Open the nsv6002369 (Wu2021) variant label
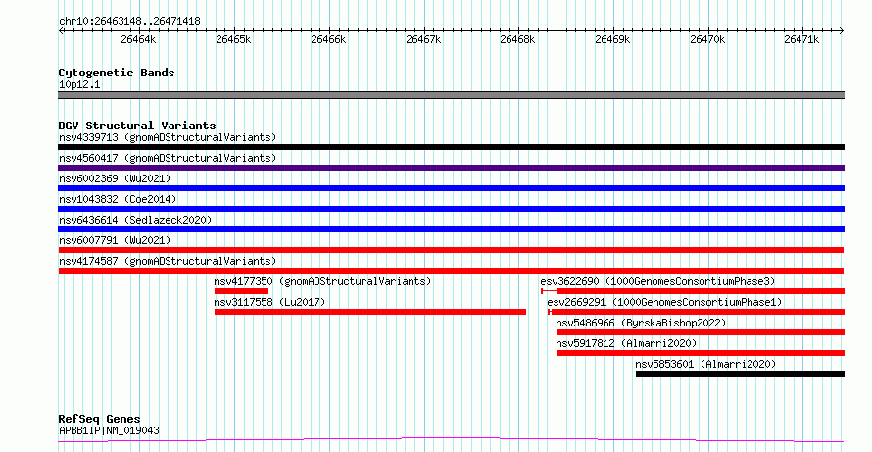The width and height of the screenshot is (872, 452). pyautogui.click(x=115, y=178)
